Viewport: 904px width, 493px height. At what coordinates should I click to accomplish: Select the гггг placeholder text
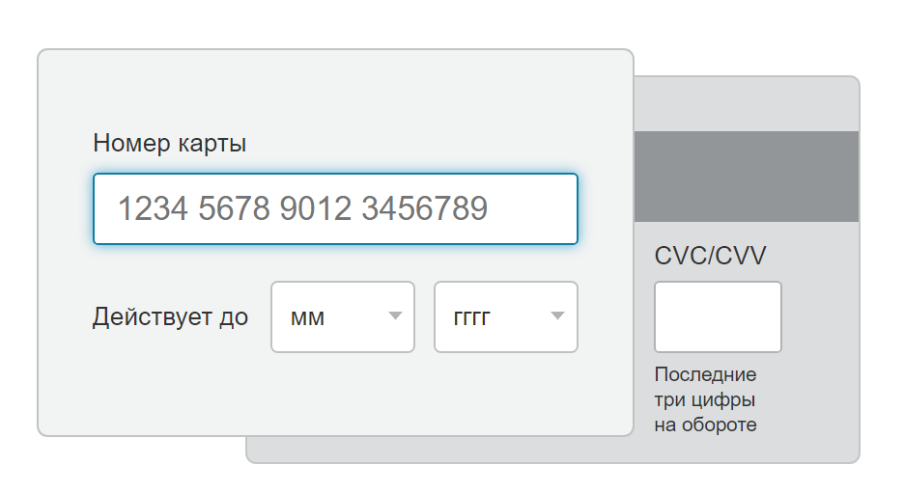pyautogui.click(x=471, y=318)
